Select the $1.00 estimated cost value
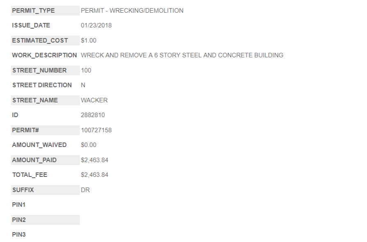Viewport: 367px width, 242px height. coord(89,41)
